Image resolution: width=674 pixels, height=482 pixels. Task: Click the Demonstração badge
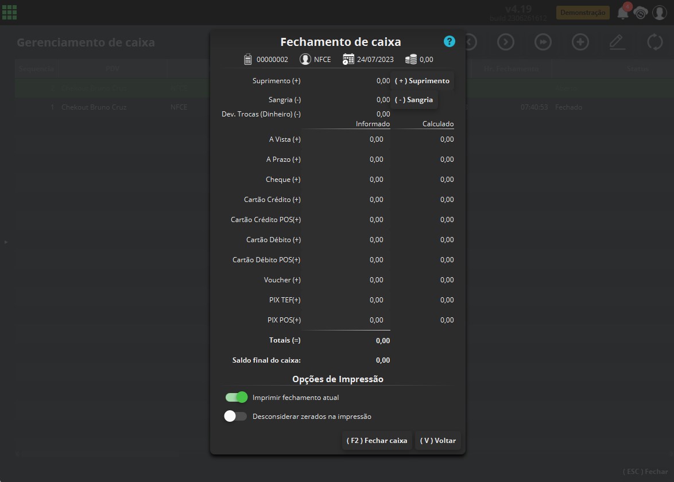[x=583, y=13]
